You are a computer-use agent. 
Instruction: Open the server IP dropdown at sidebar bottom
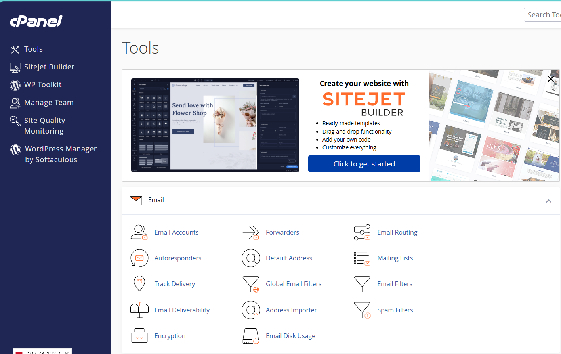[x=42, y=352]
